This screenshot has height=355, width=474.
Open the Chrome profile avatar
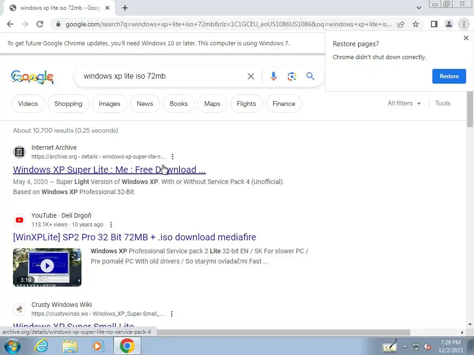449,24
